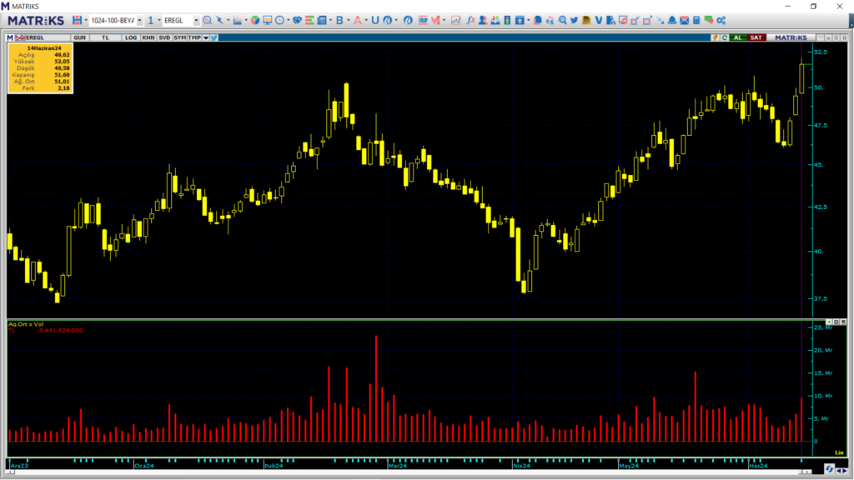The height and width of the screenshot is (480, 854).
Task: Select the TL currency tab
Action: click(105, 37)
